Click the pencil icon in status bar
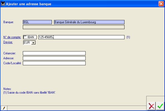Screen dimensions: 165x111 click(x=4, y=108)
